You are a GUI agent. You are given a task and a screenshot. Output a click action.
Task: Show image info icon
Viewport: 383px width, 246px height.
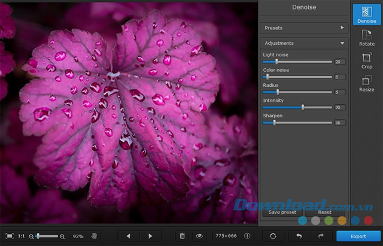(x=247, y=236)
